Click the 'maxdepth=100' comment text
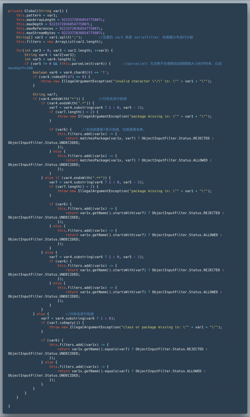The height and width of the screenshot is (417, 250). [x=20, y=68]
